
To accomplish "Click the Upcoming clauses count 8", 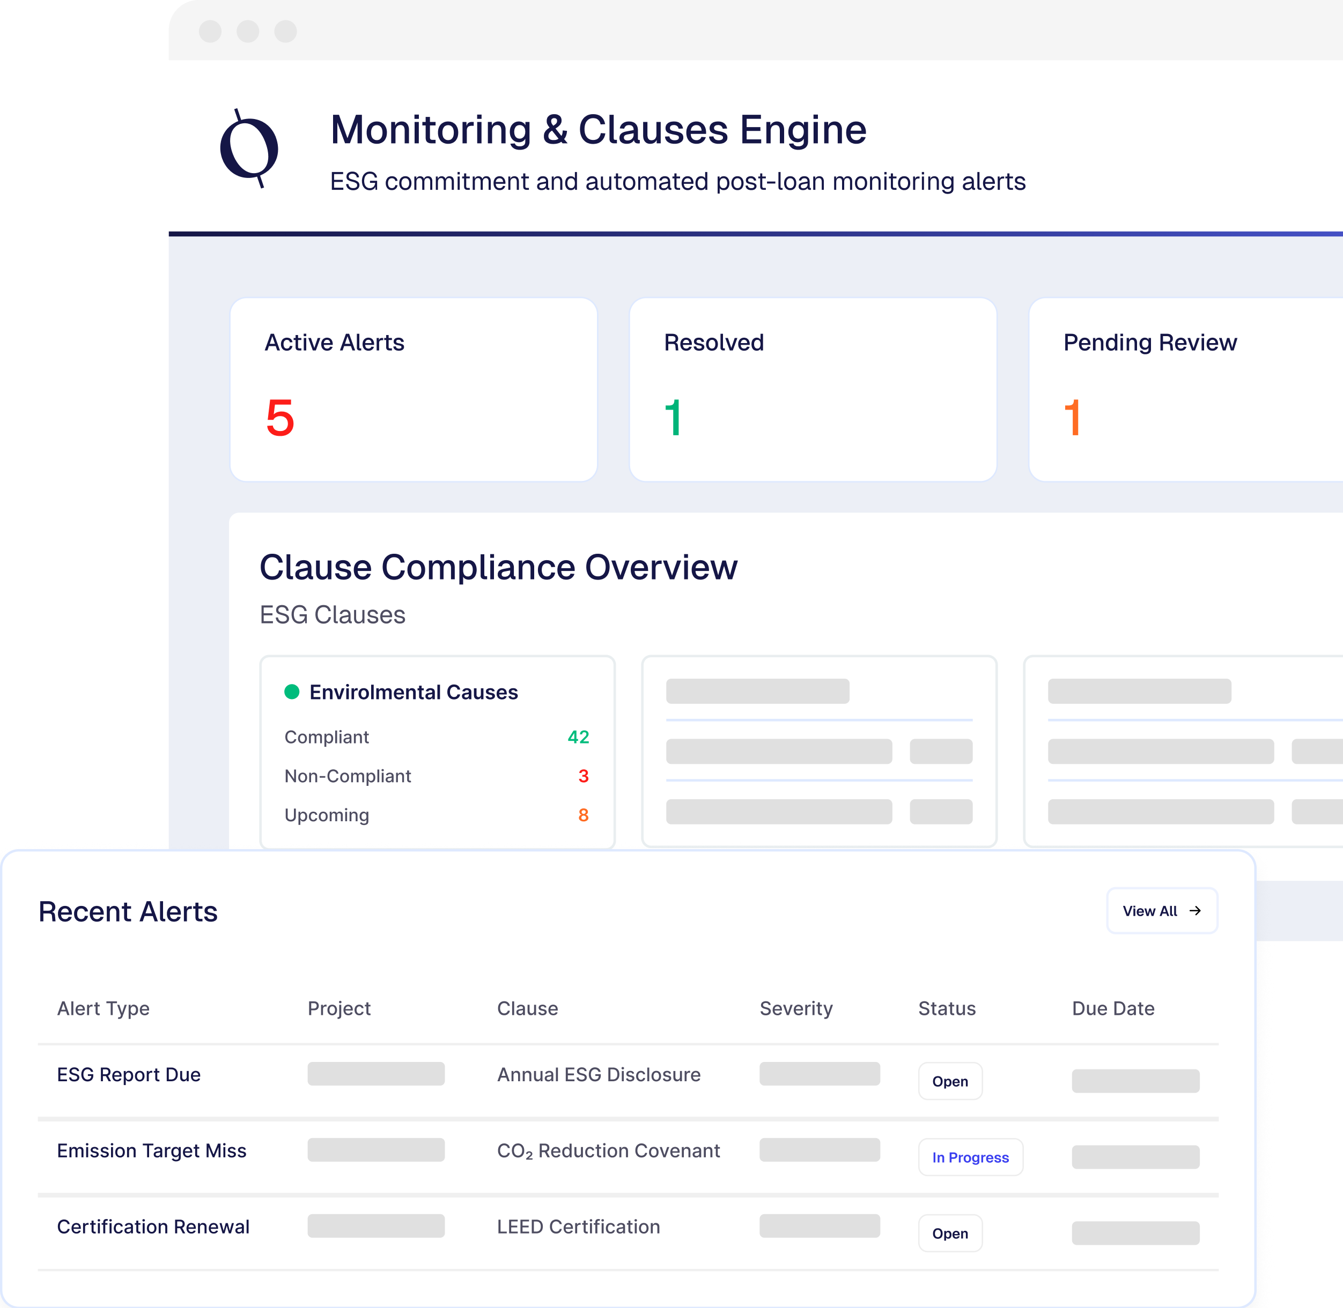I will [583, 815].
